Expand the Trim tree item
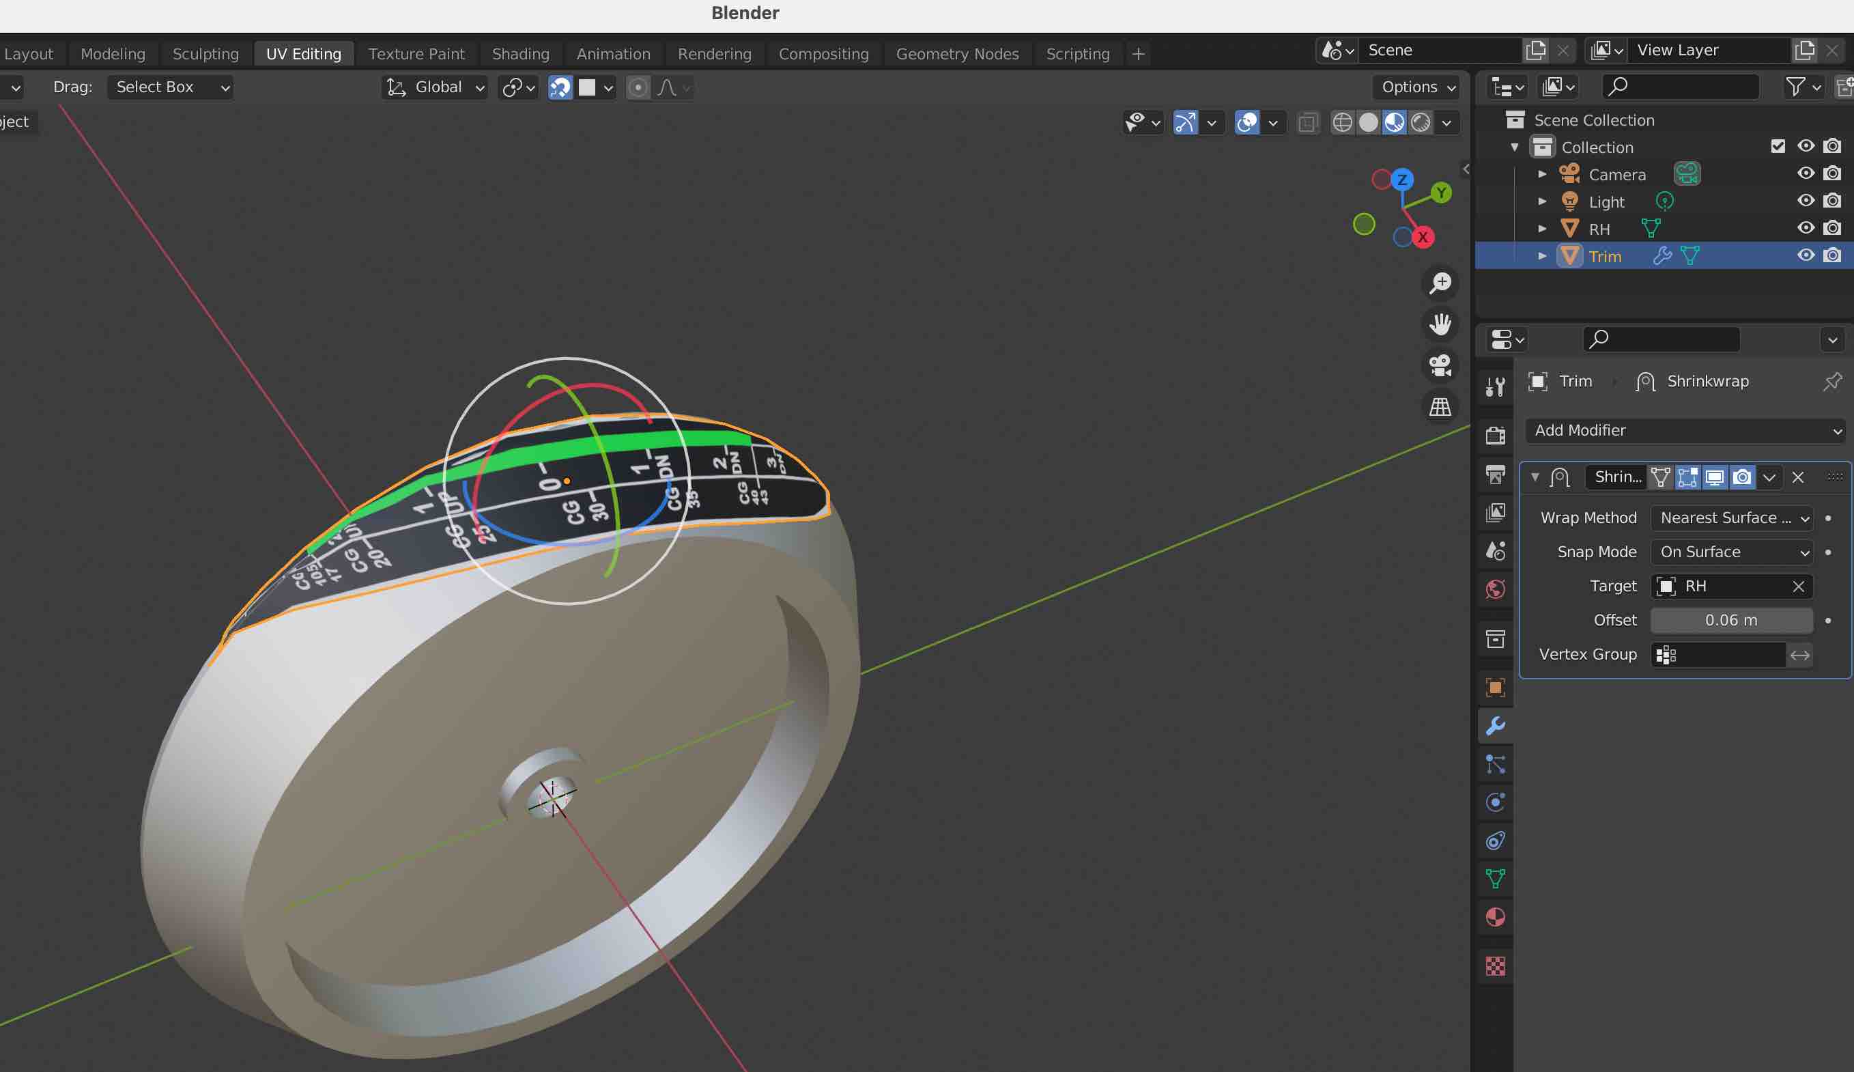 (1541, 256)
